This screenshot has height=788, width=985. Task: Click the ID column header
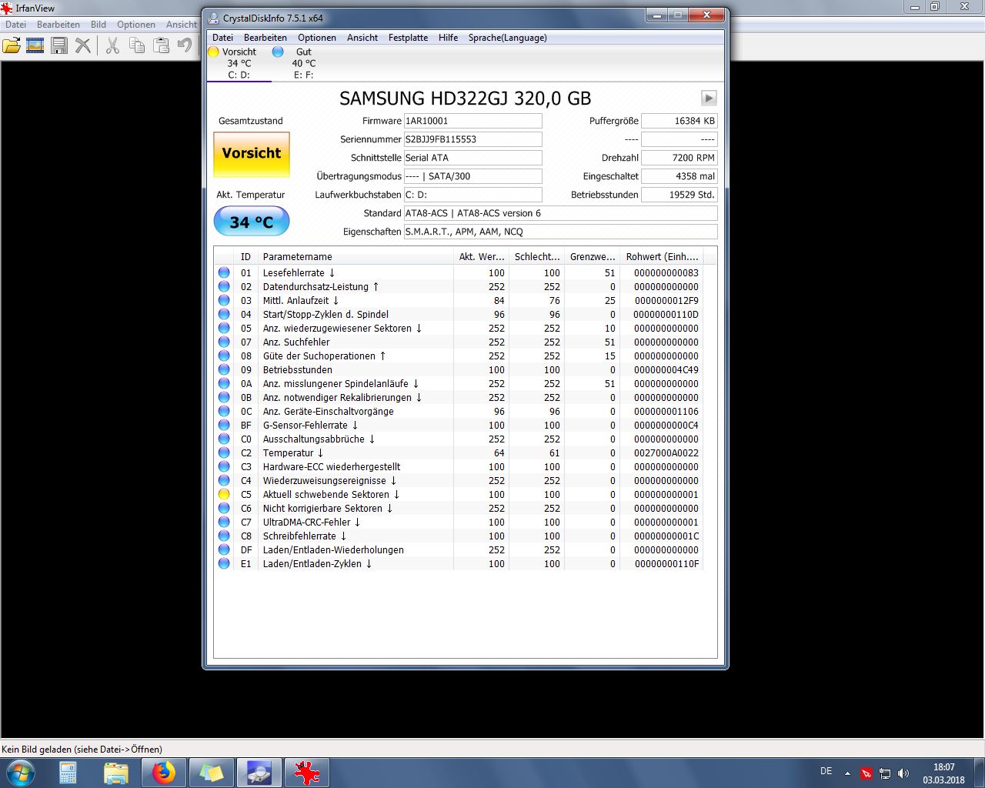pos(246,256)
